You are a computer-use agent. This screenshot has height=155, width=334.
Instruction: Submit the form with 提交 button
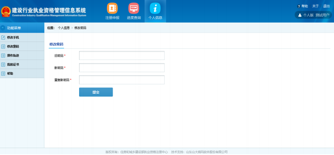(x=96, y=92)
